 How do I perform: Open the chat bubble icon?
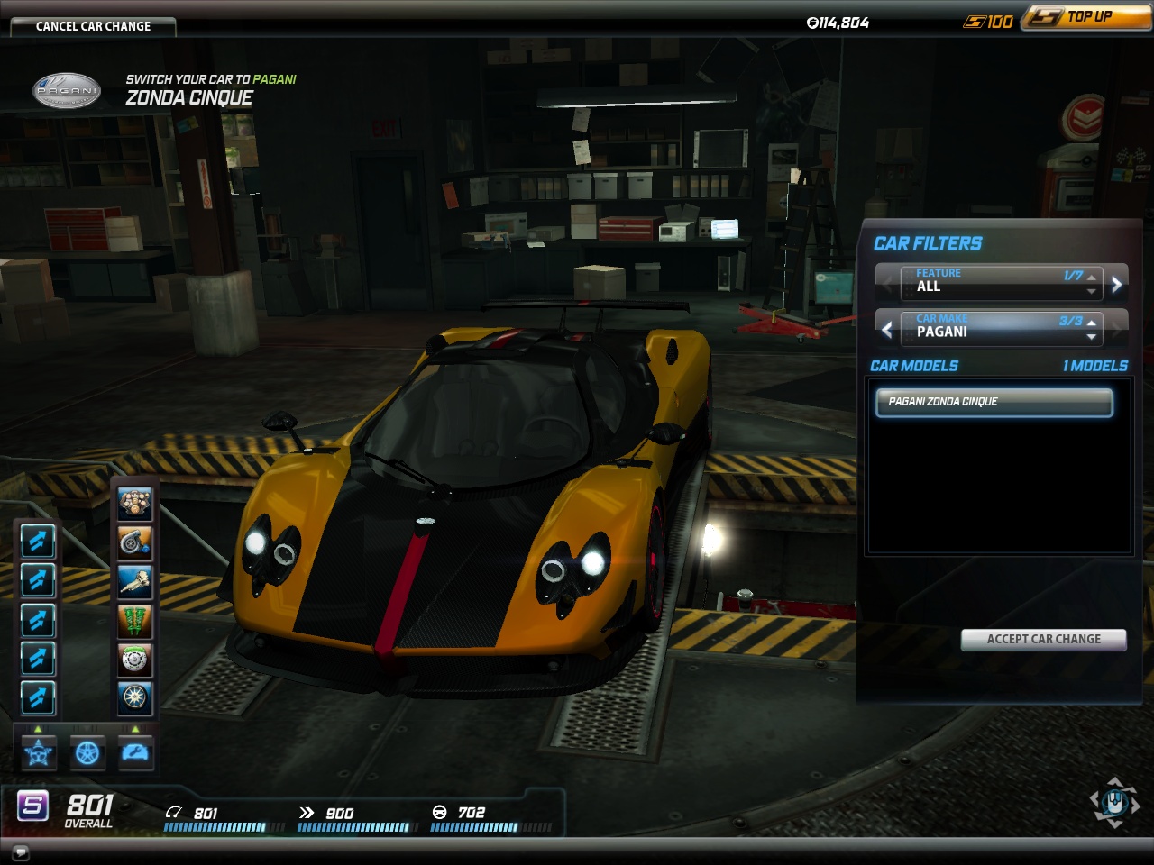click(20, 851)
